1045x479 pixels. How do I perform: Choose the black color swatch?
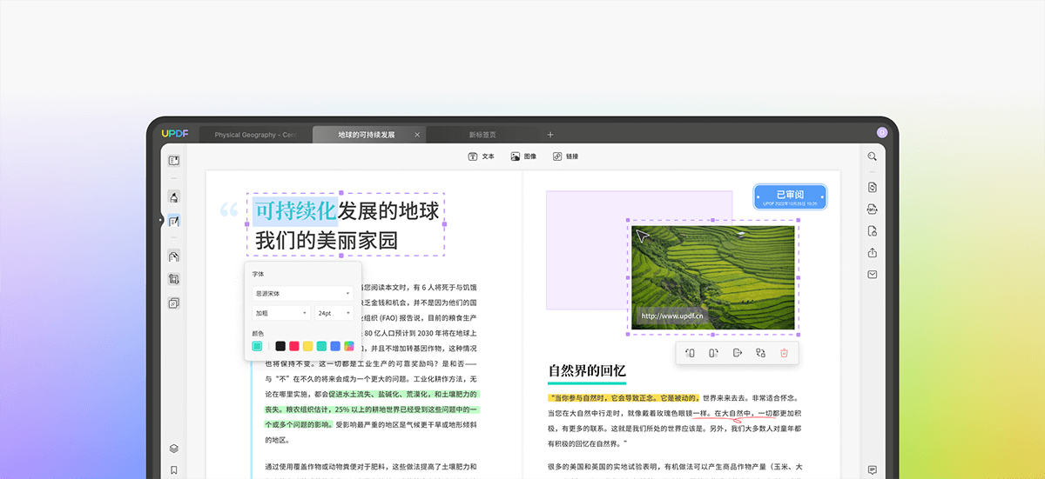click(280, 346)
